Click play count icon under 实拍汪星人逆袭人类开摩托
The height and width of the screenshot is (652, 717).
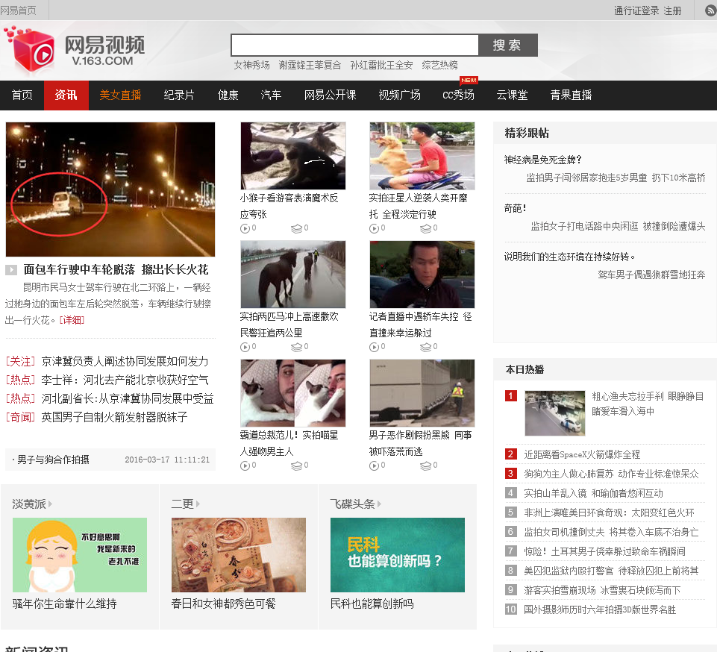pos(374,228)
